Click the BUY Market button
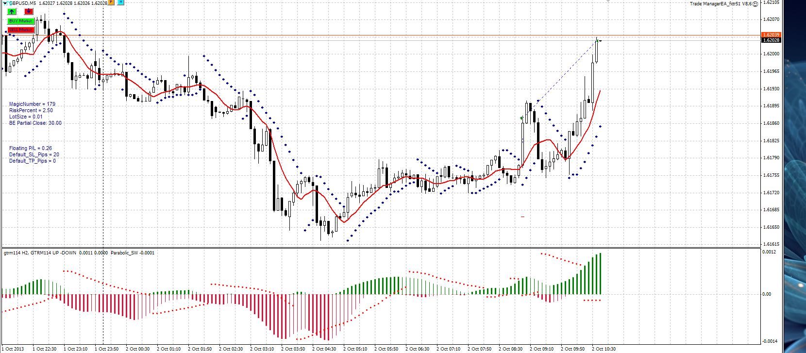This screenshot has width=806, height=353. pos(20,21)
